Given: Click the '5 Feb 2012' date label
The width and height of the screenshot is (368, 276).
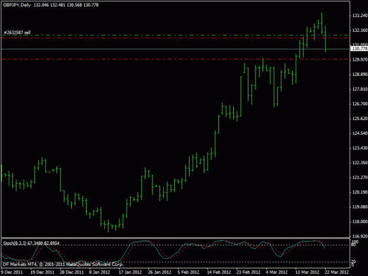Looking at the screenshot, I should (188, 272).
